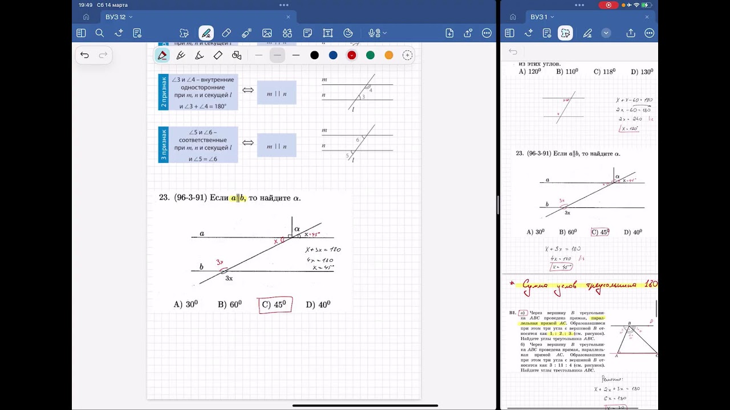Pick the orange pen color

click(389, 55)
